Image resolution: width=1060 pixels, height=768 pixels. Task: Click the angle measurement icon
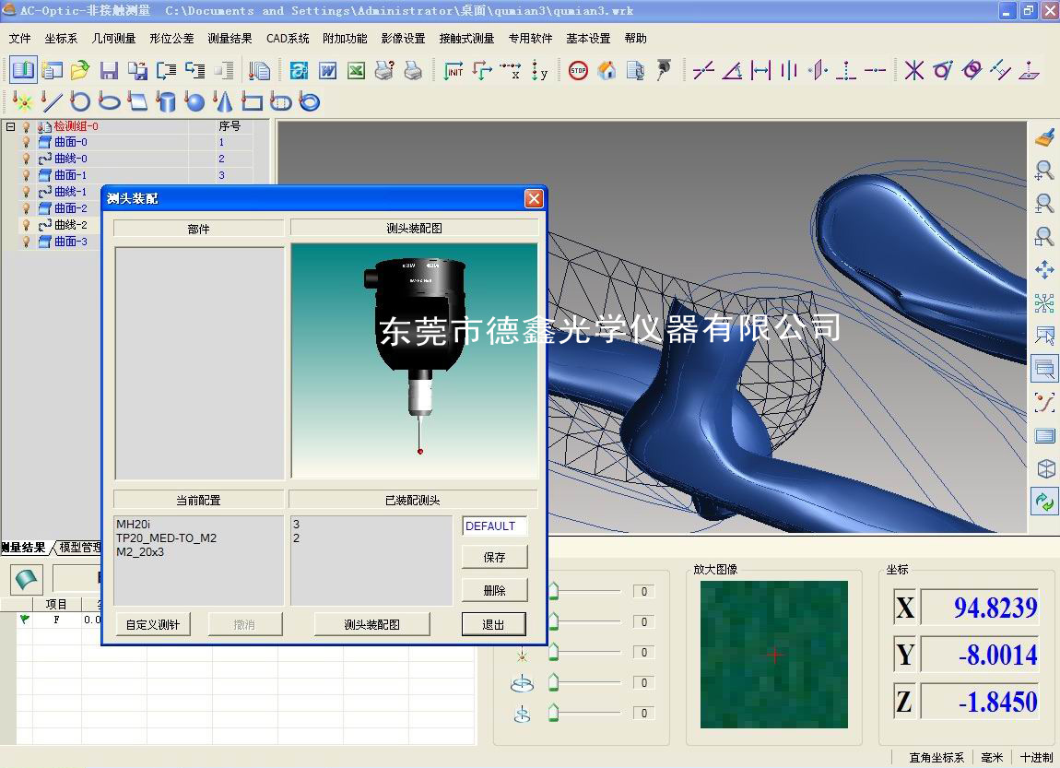[x=732, y=71]
